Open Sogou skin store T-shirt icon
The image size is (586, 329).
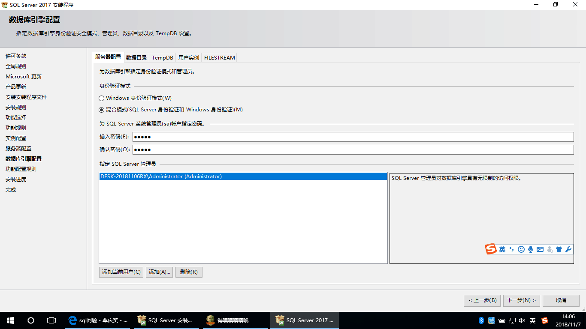click(559, 249)
